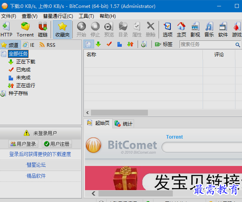Screen dimensions: 242x202
Task: Open the 文件(F) menu
Action: pos(9,16)
